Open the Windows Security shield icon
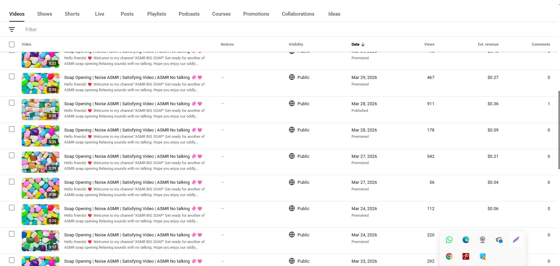Viewport: 560px width, 266px height. click(483, 256)
